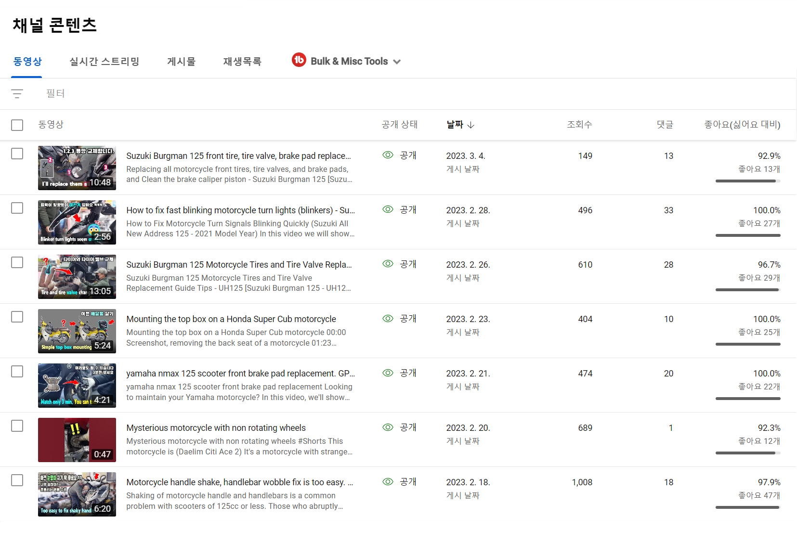Click eye icon for Suzuki Burgman front tire video
This screenshot has width=797, height=543.
point(388,155)
